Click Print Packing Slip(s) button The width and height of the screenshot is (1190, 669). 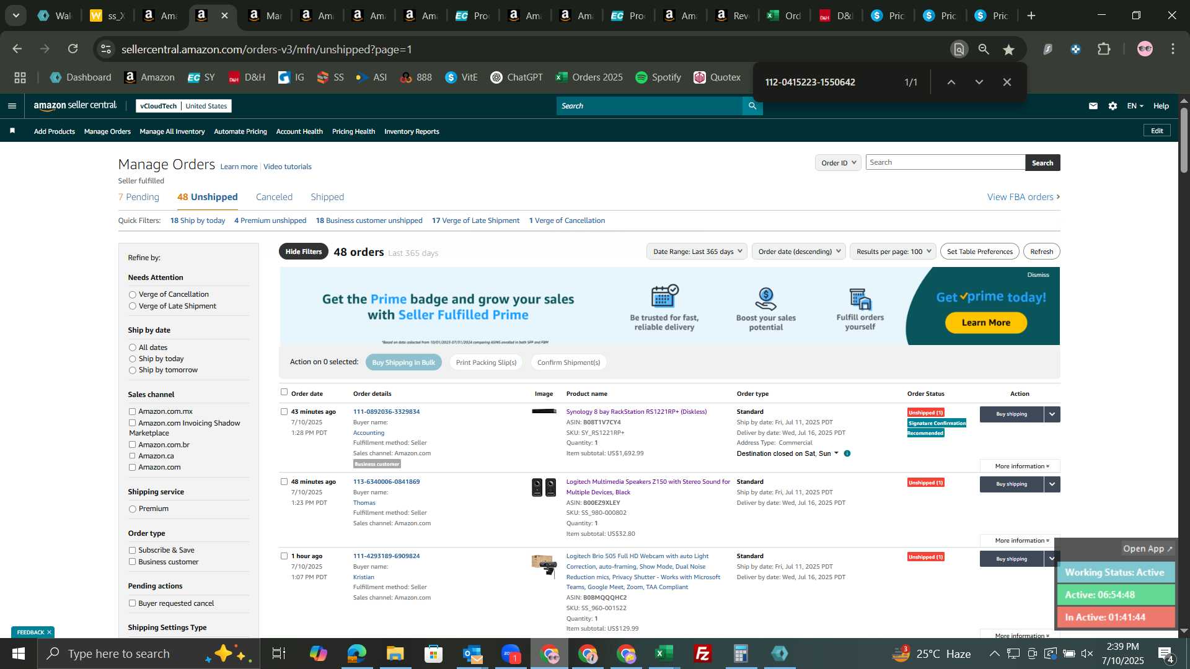[x=486, y=362]
